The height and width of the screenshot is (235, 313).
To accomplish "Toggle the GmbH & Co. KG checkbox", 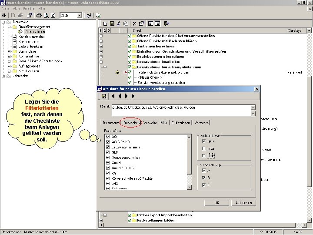I will 108,168.
